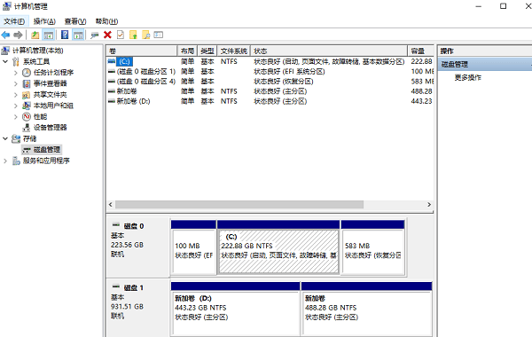This screenshot has height=337, width=532.
Task: Click the checkmark properties page icon
Action: coord(121,35)
